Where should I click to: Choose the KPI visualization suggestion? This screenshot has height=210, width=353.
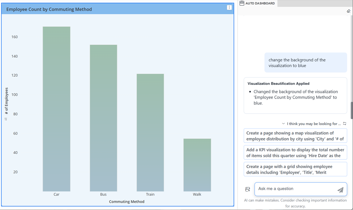(x=295, y=153)
